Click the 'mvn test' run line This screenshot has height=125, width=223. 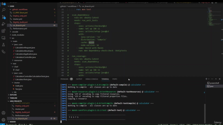tap(84, 9)
